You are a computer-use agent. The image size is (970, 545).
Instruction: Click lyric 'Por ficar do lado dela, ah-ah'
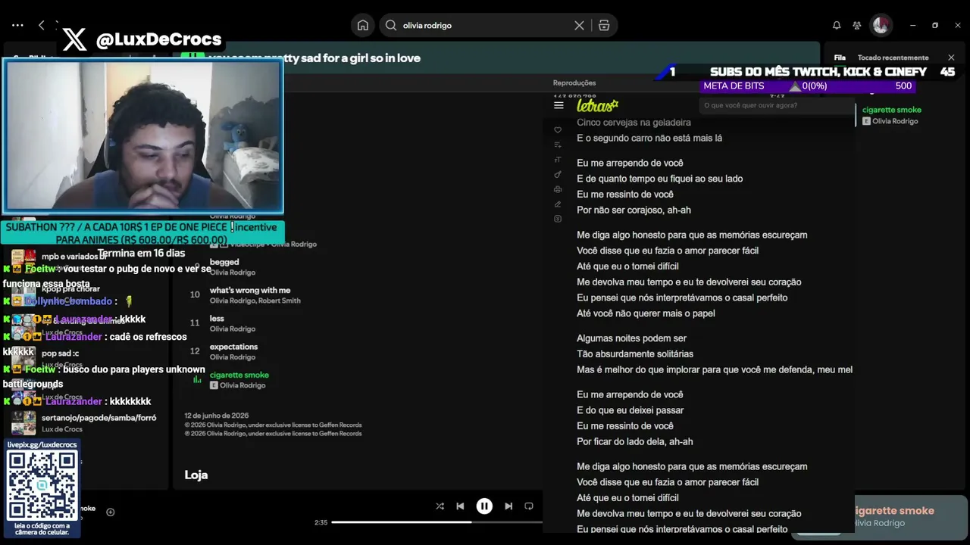point(635,442)
